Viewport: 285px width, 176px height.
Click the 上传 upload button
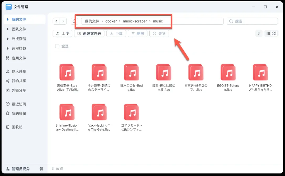coord(63,33)
